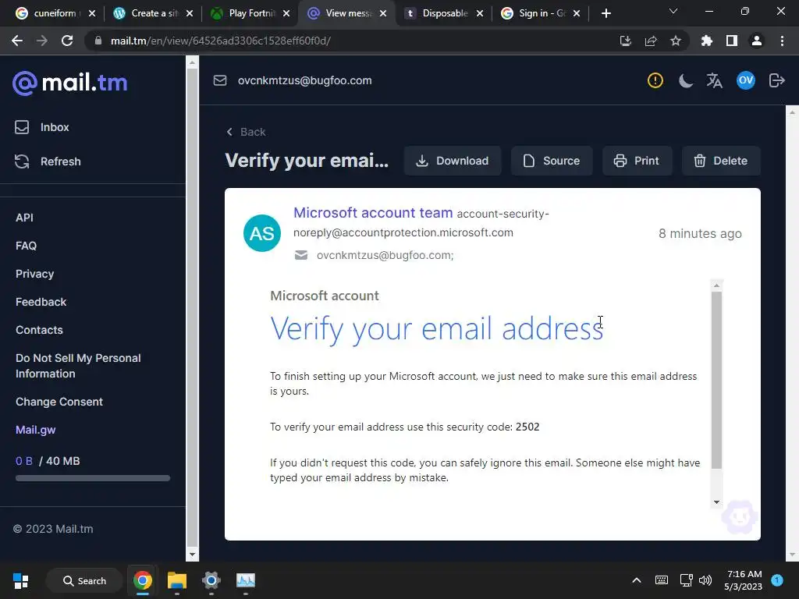Click the yellow warning alert icon
Image resolution: width=799 pixels, height=599 pixels.
pyautogui.click(x=655, y=80)
